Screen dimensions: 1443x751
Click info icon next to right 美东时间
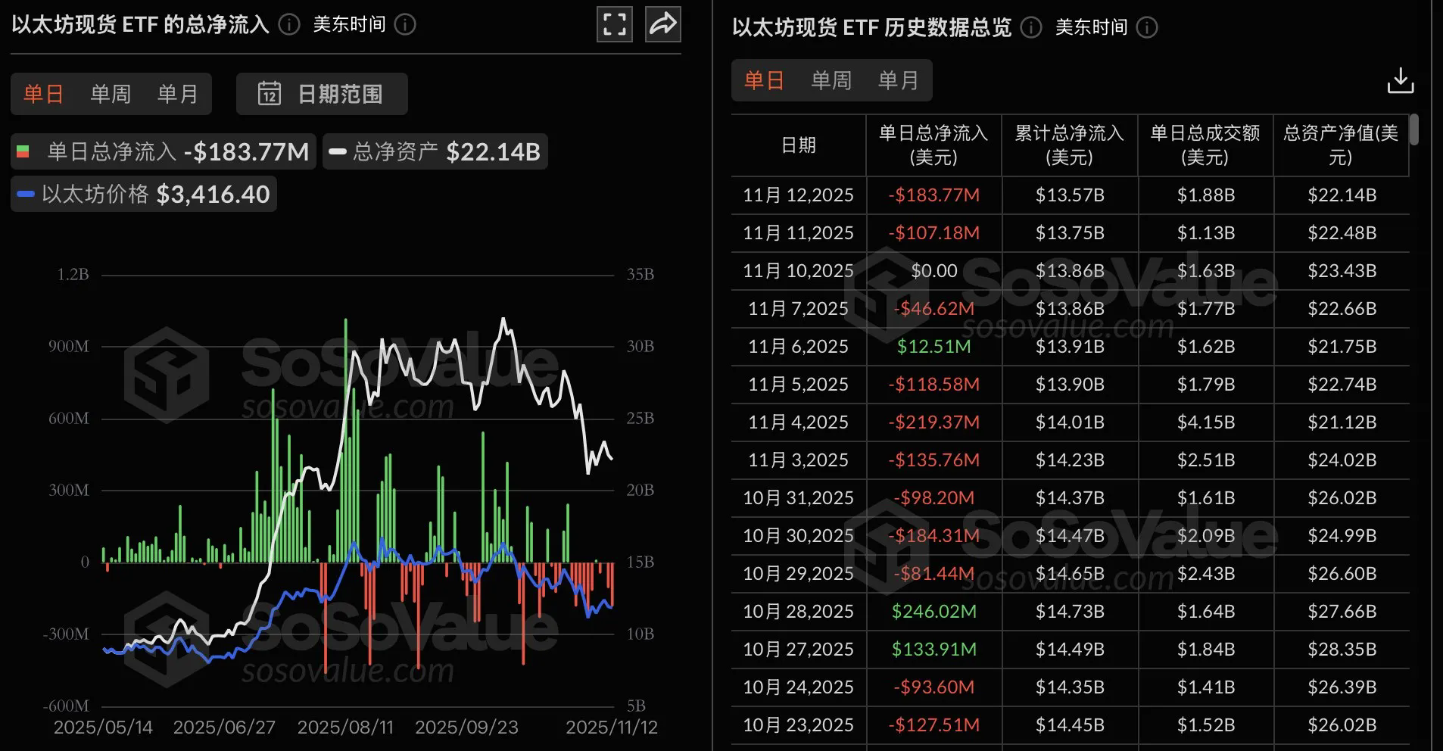pos(1147,28)
